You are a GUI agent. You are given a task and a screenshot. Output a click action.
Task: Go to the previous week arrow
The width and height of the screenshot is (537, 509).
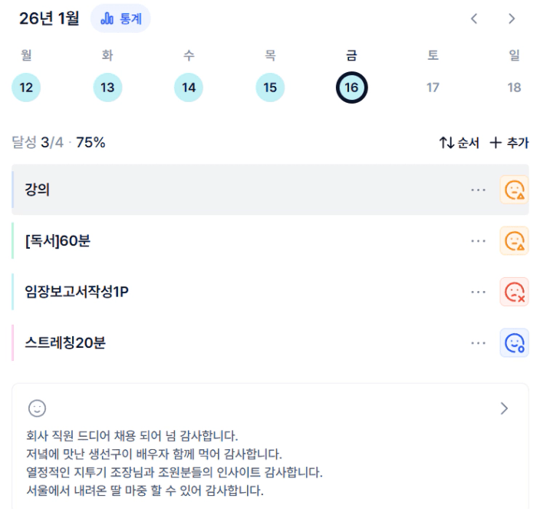tap(474, 18)
